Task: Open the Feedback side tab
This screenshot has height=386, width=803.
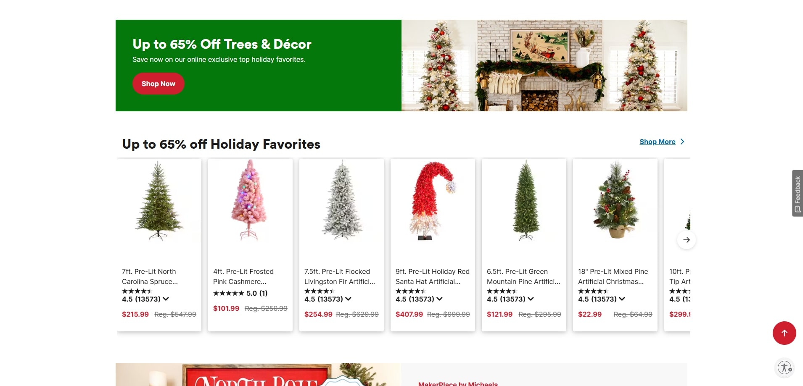Action: [798, 193]
